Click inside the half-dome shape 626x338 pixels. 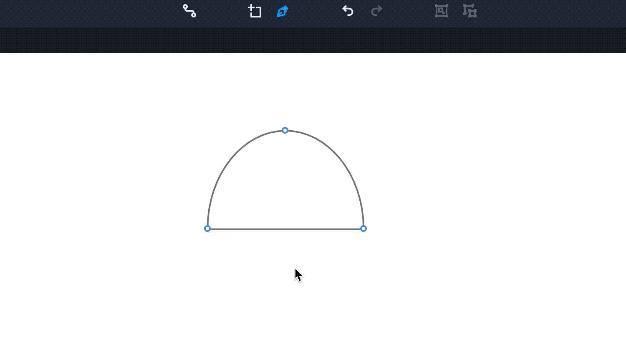[x=285, y=187]
